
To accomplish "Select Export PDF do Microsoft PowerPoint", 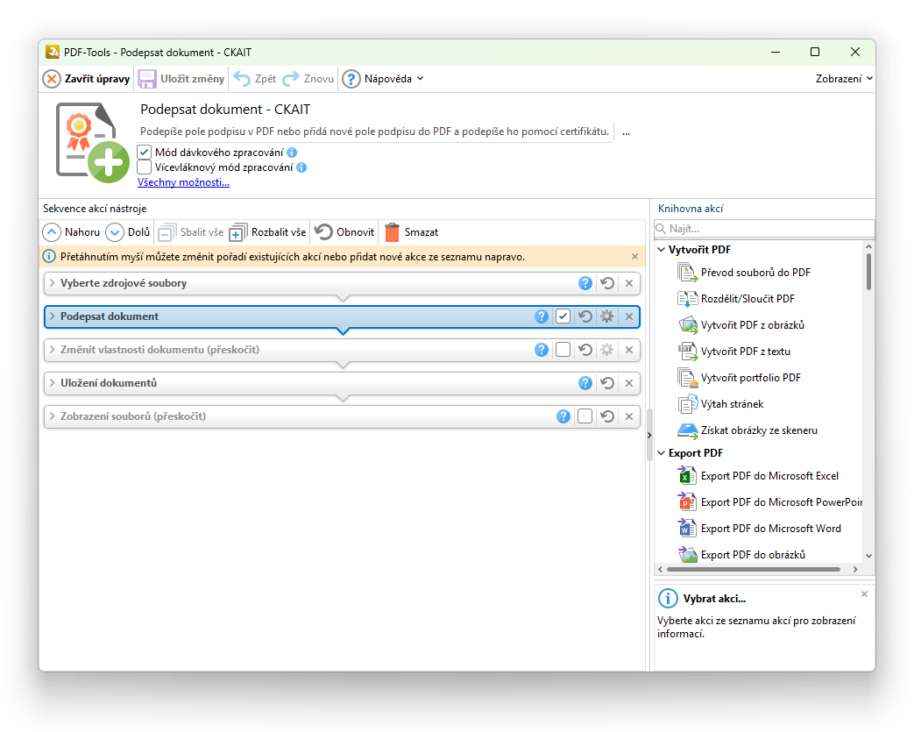I will pyautogui.click(x=769, y=502).
